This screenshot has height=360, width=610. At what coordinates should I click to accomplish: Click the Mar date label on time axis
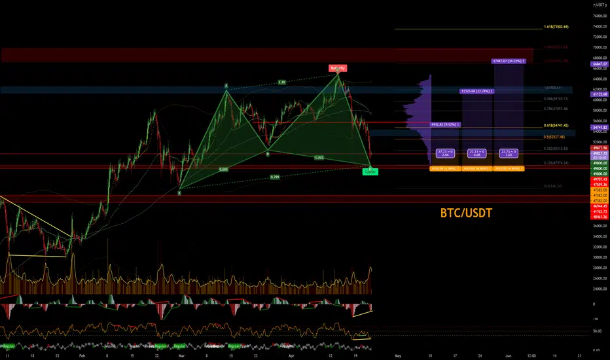click(x=181, y=355)
